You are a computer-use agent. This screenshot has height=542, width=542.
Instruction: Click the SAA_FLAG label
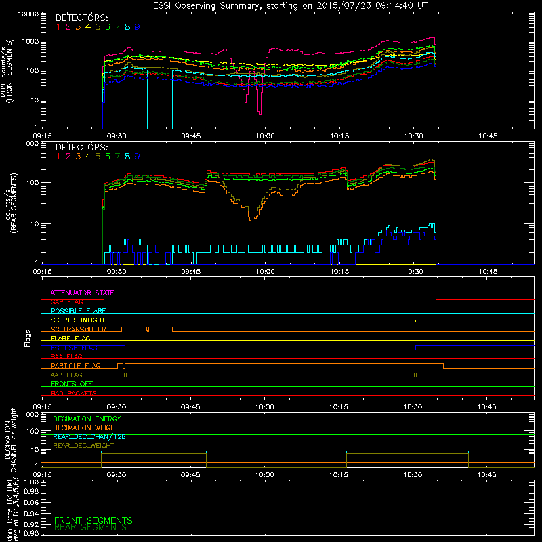66,356
